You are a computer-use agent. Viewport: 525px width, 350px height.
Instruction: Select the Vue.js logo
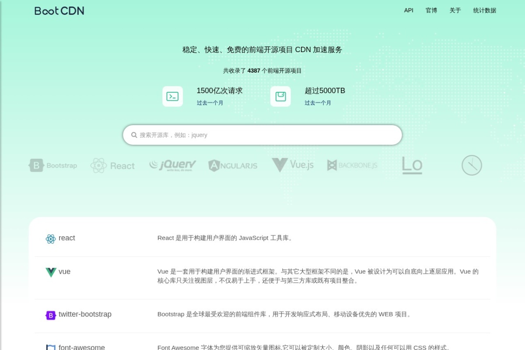[x=293, y=165]
